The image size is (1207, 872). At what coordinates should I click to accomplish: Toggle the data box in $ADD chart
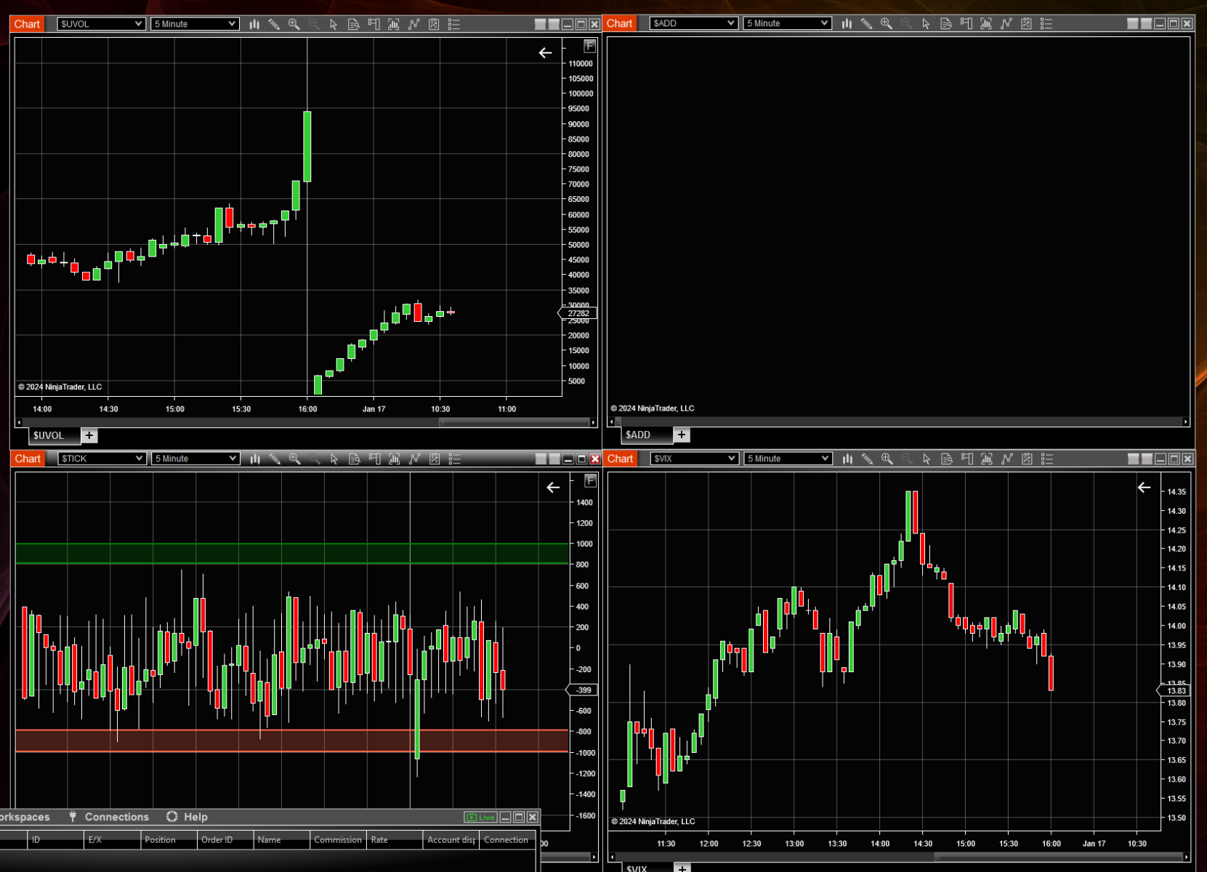pos(946,23)
